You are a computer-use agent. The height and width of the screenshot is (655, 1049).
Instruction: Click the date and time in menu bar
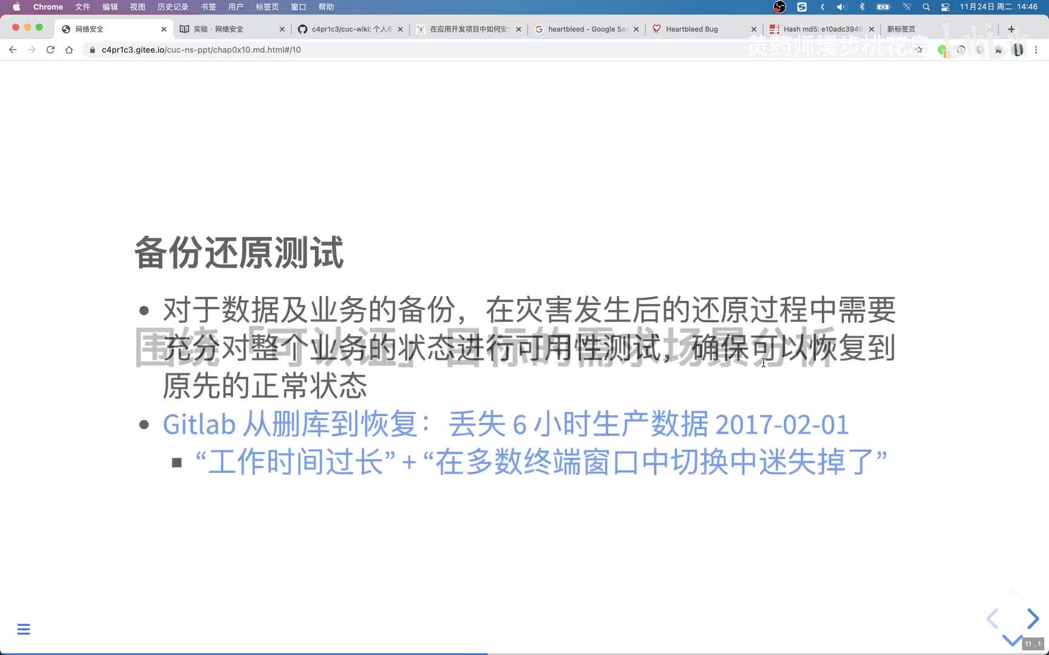(999, 7)
